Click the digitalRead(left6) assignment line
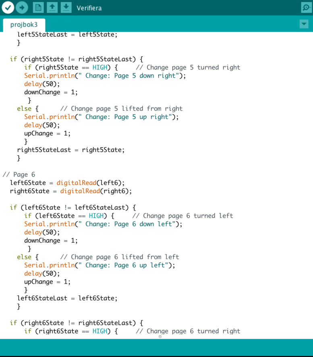The image size is (313, 357). pyautogui.click(x=67, y=183)
